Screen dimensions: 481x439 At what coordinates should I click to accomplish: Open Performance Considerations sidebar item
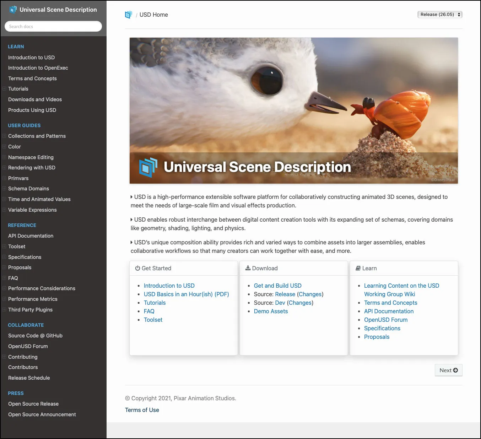42,288
